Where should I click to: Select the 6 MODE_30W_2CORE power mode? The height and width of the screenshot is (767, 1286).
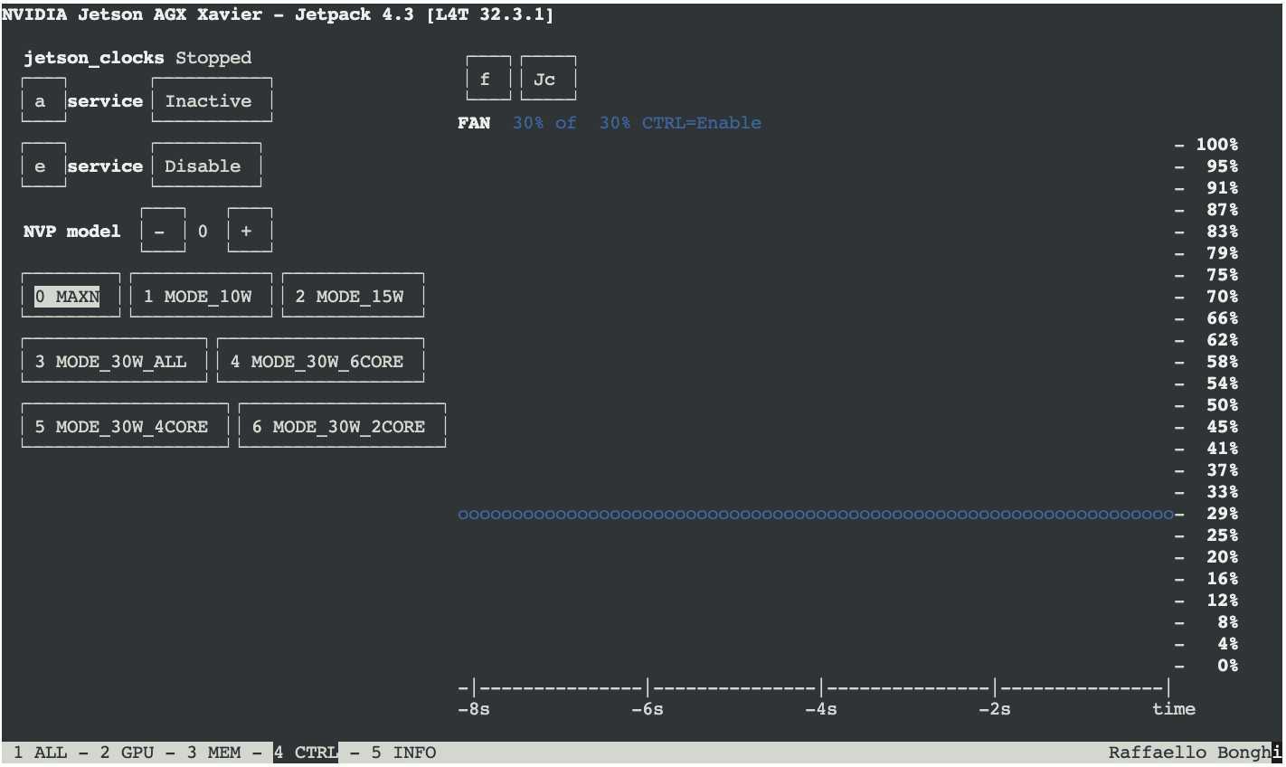pyautogui.click(x=342, y=426)
